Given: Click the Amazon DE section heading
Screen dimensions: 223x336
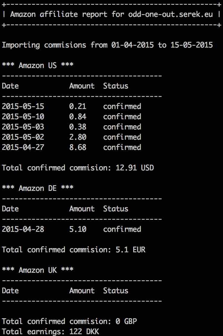Looking at the screenshot, I should [38, 188].
